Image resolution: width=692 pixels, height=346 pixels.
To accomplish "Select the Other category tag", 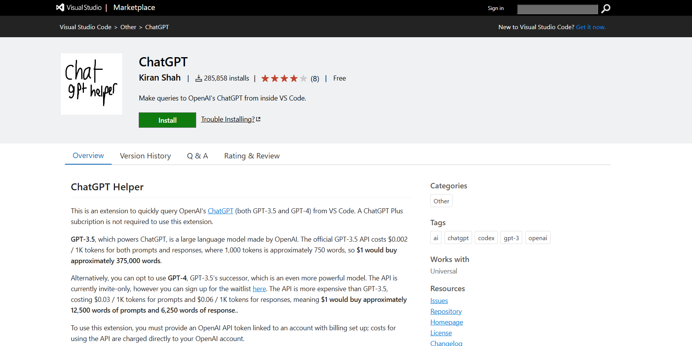I will (441, 201).
